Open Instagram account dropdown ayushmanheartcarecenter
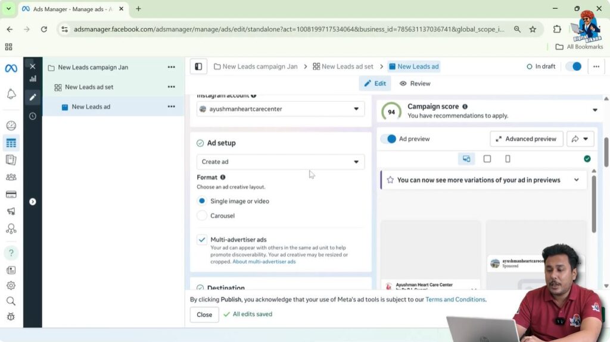Viewport: 610px width, 342px height. pos(281,109)
